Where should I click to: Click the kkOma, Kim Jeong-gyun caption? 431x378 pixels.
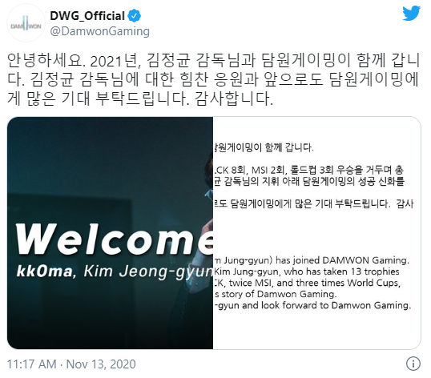pos(115,271)
